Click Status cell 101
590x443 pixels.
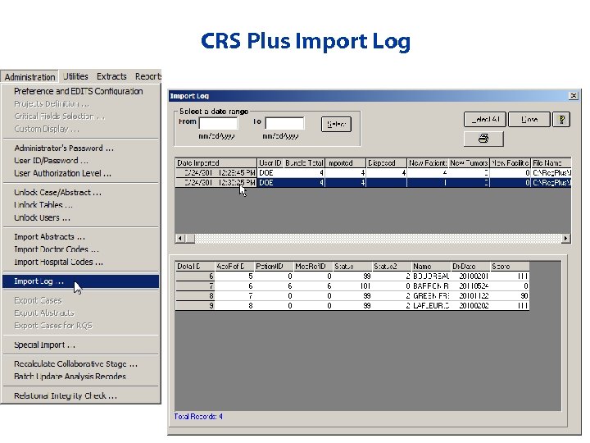pyautogui.click(x=352, y=286)
